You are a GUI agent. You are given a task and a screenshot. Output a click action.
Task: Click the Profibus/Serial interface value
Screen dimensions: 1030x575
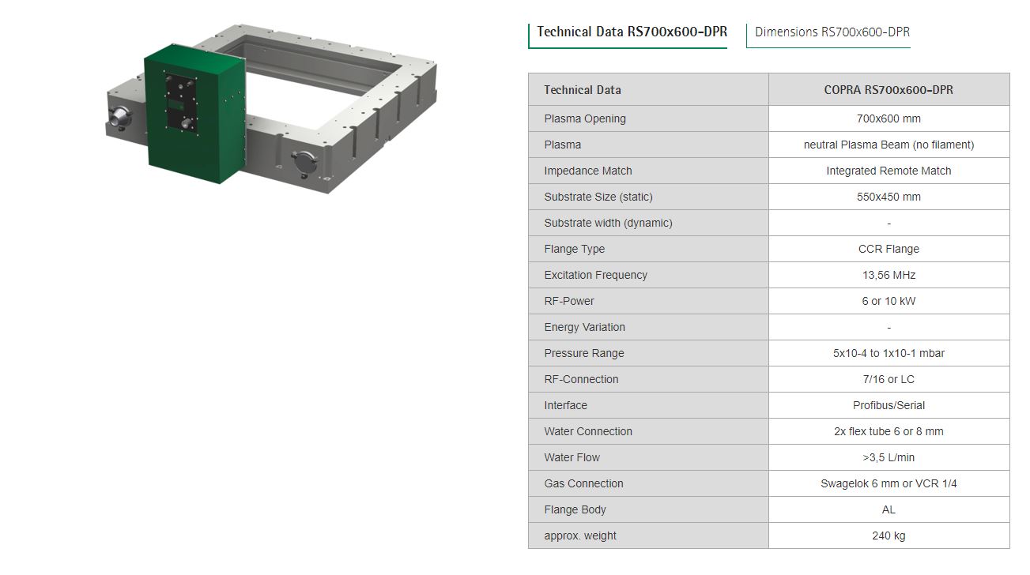click(889, 405)
